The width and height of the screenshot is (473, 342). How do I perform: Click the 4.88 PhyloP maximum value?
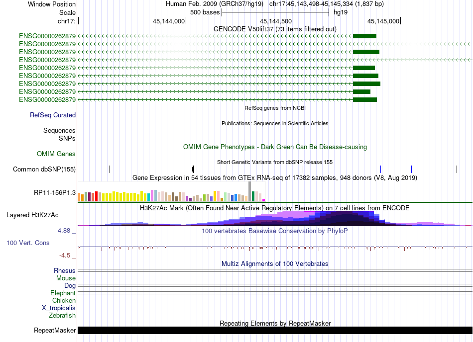(64, 231)
